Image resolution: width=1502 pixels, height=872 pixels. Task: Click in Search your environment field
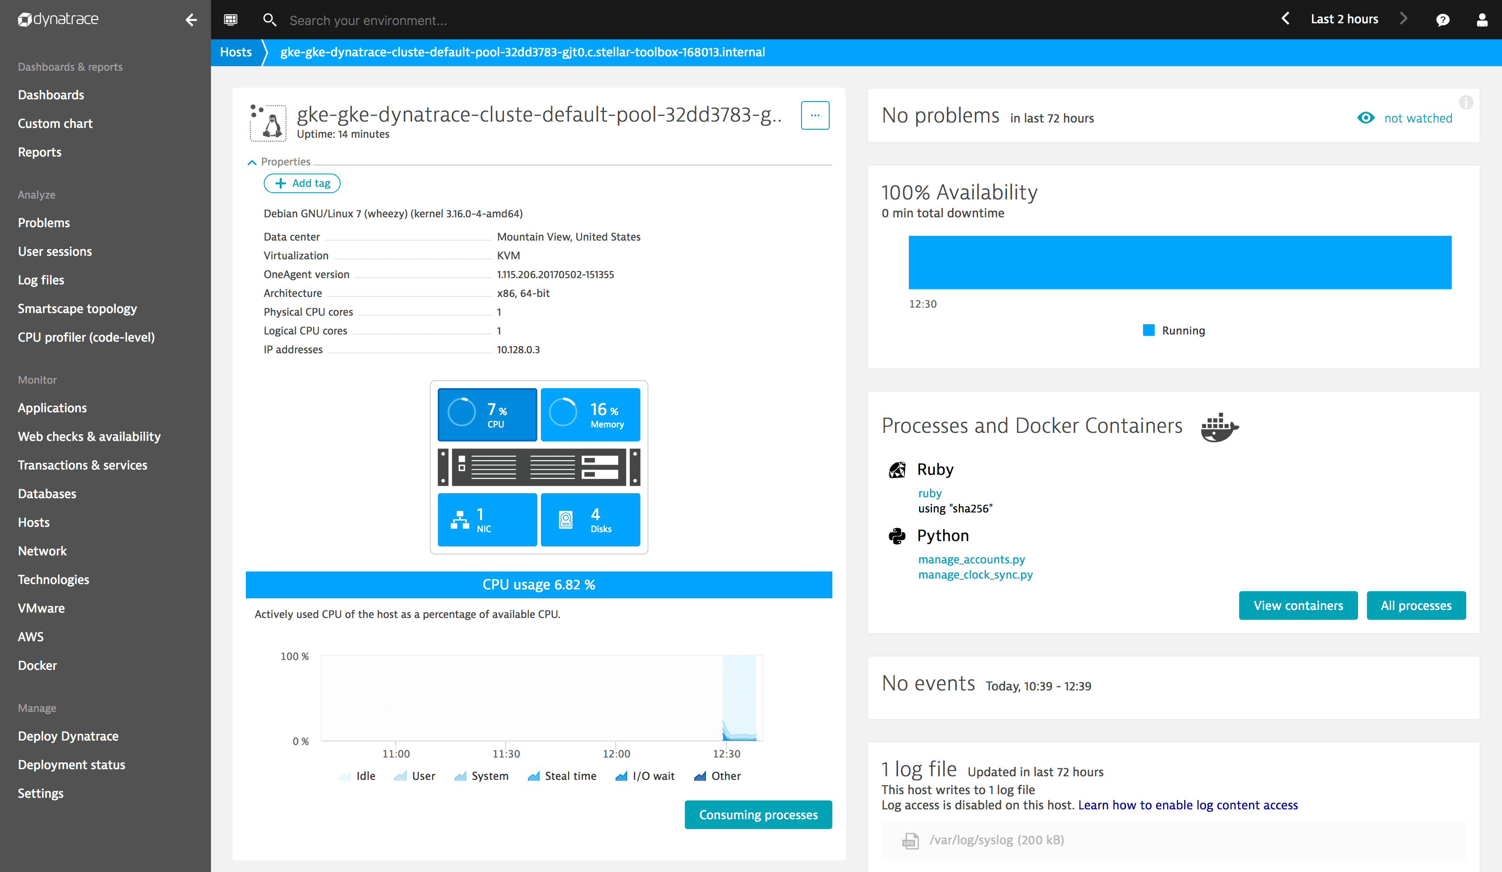click(368, 20)
